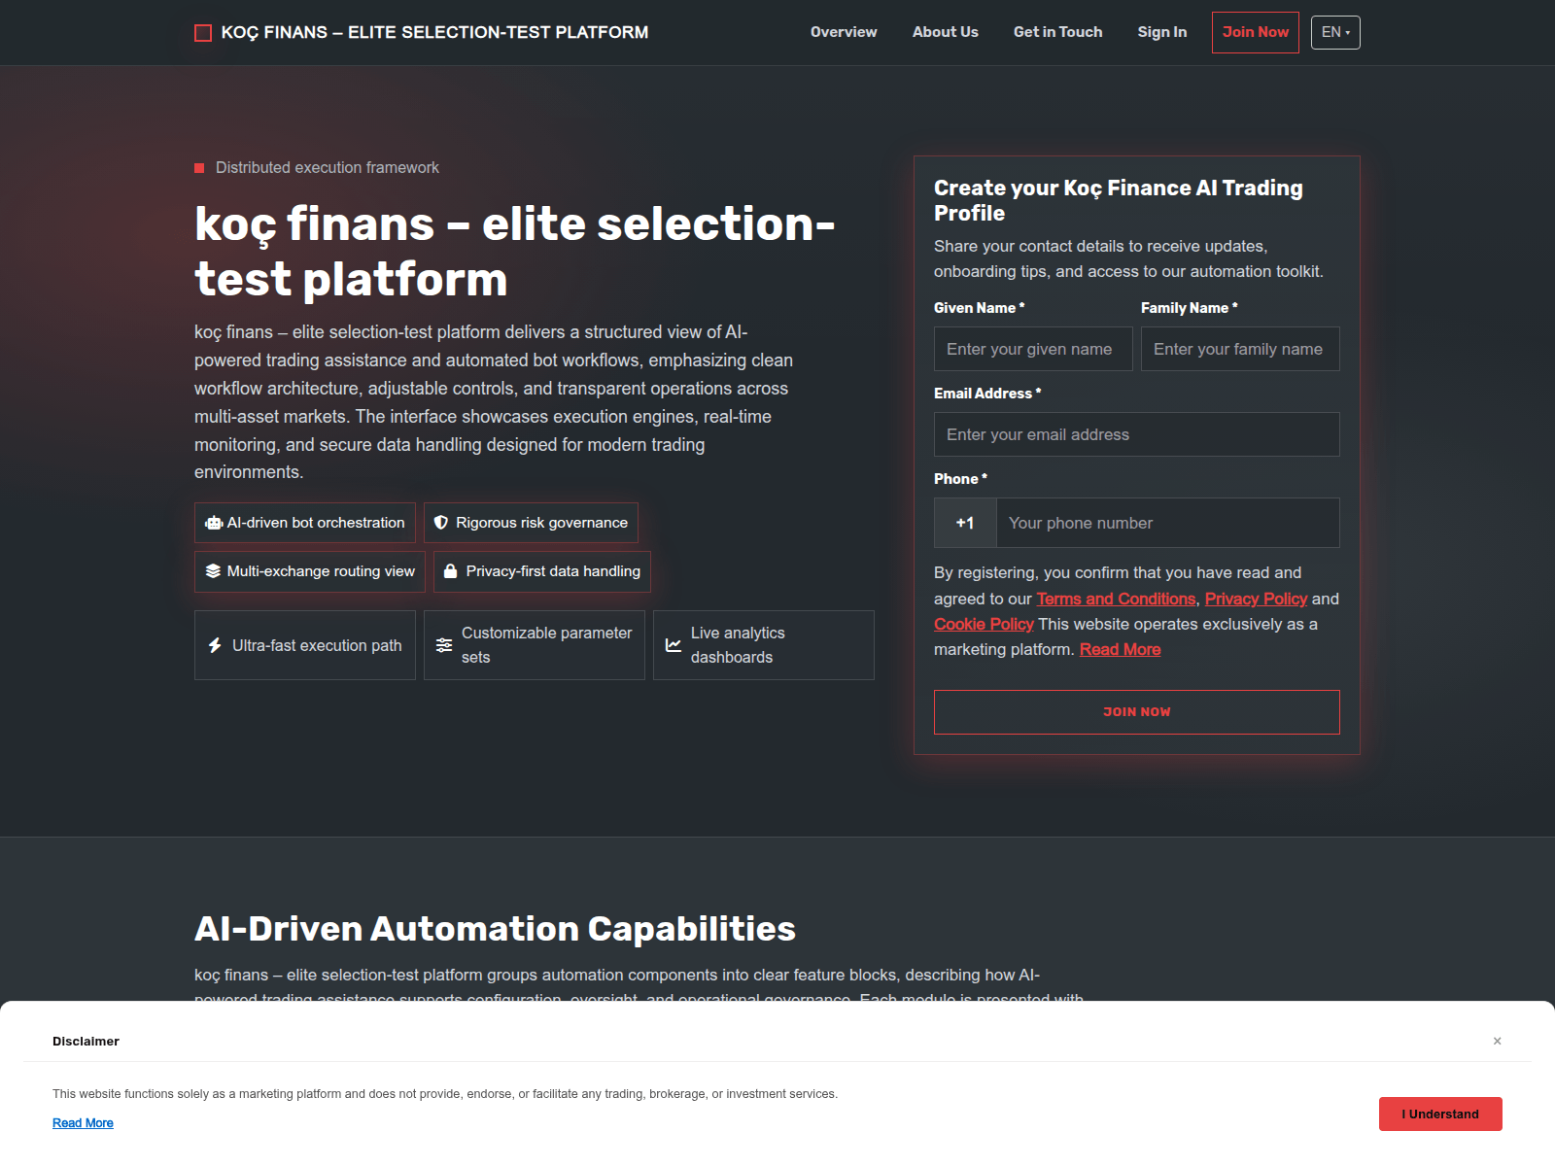1555x1166 pixels.
Task: Click the Create your Koç Finance AI Trading Profile heading
Action: pyautogui.click(x=1119, y=200)
